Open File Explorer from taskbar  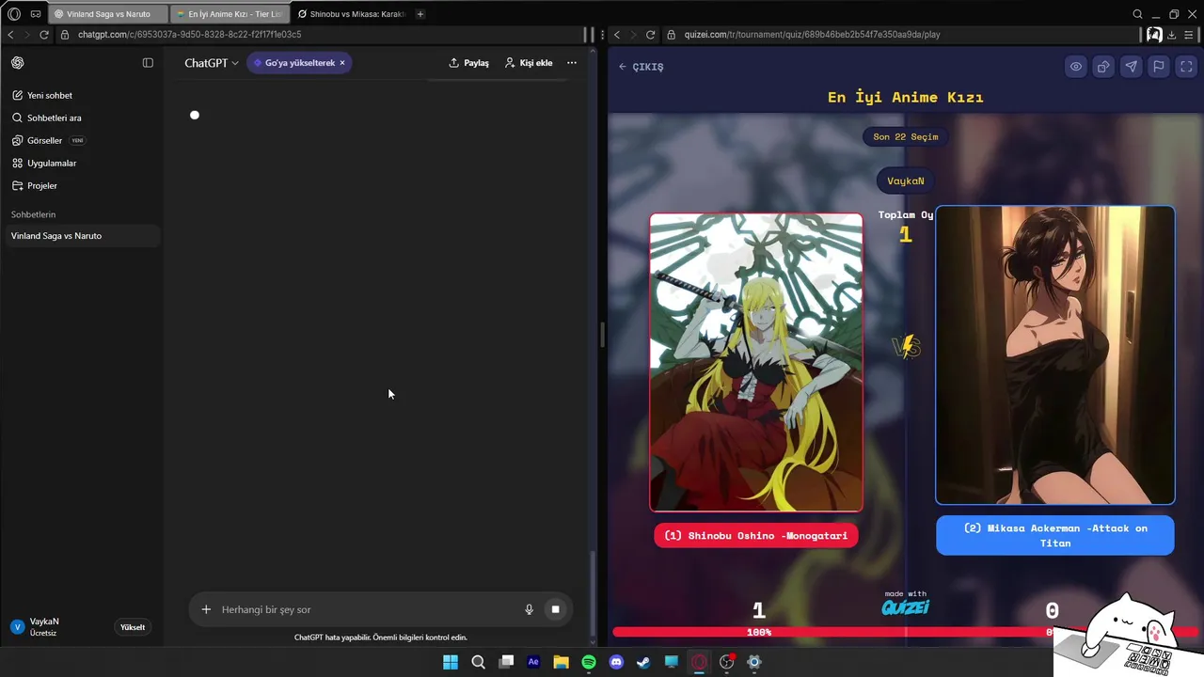(x=561, y=662)
